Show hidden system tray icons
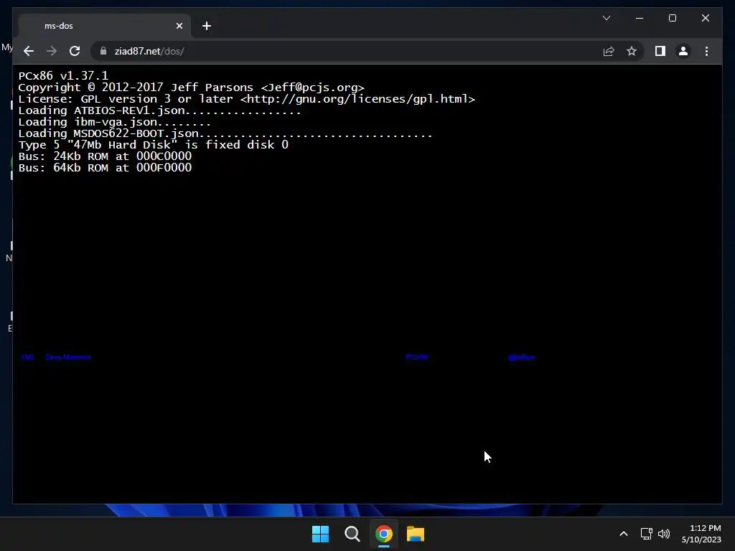Screen dimensions: 735x551 624,534
